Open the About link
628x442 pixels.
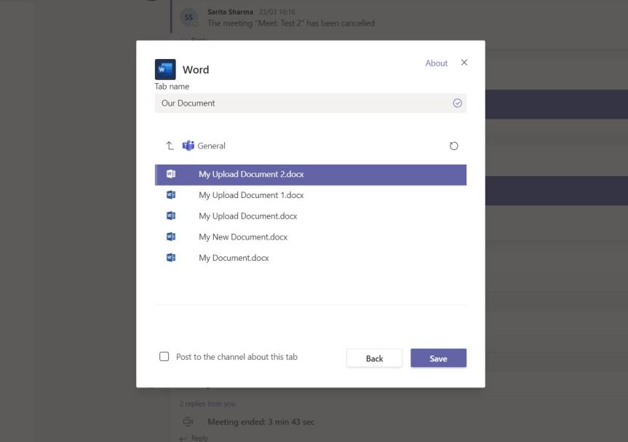[436, 63]
